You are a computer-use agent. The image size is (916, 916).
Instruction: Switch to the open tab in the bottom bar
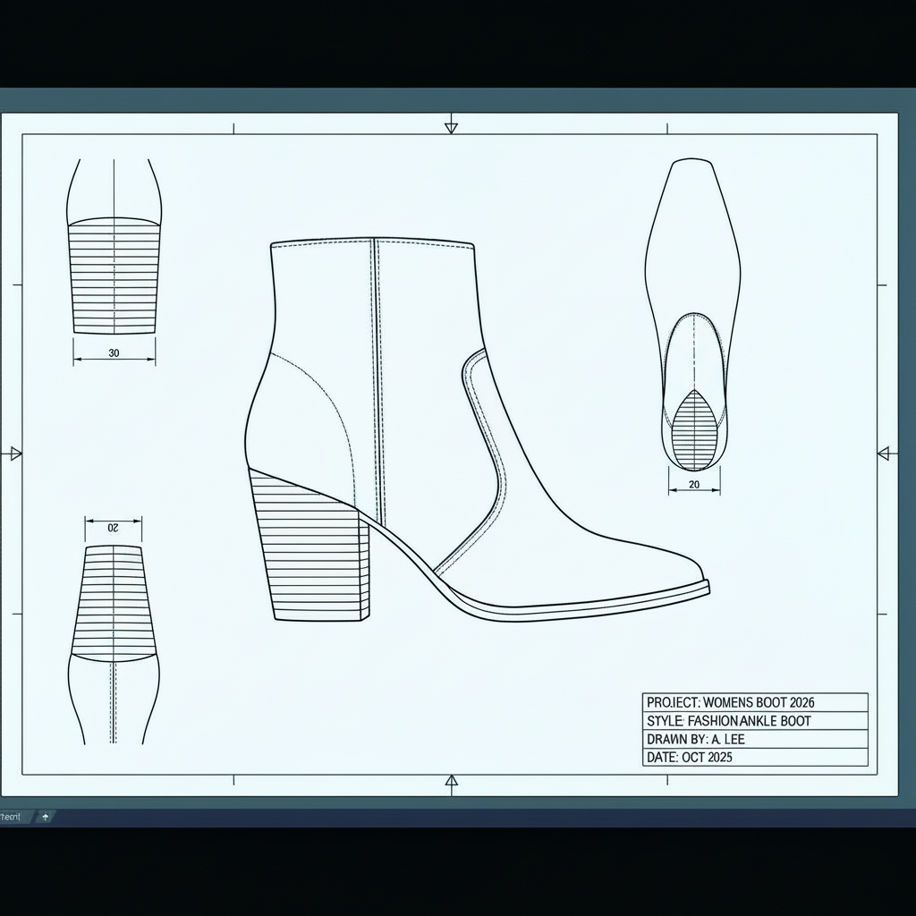pos(13,817)
